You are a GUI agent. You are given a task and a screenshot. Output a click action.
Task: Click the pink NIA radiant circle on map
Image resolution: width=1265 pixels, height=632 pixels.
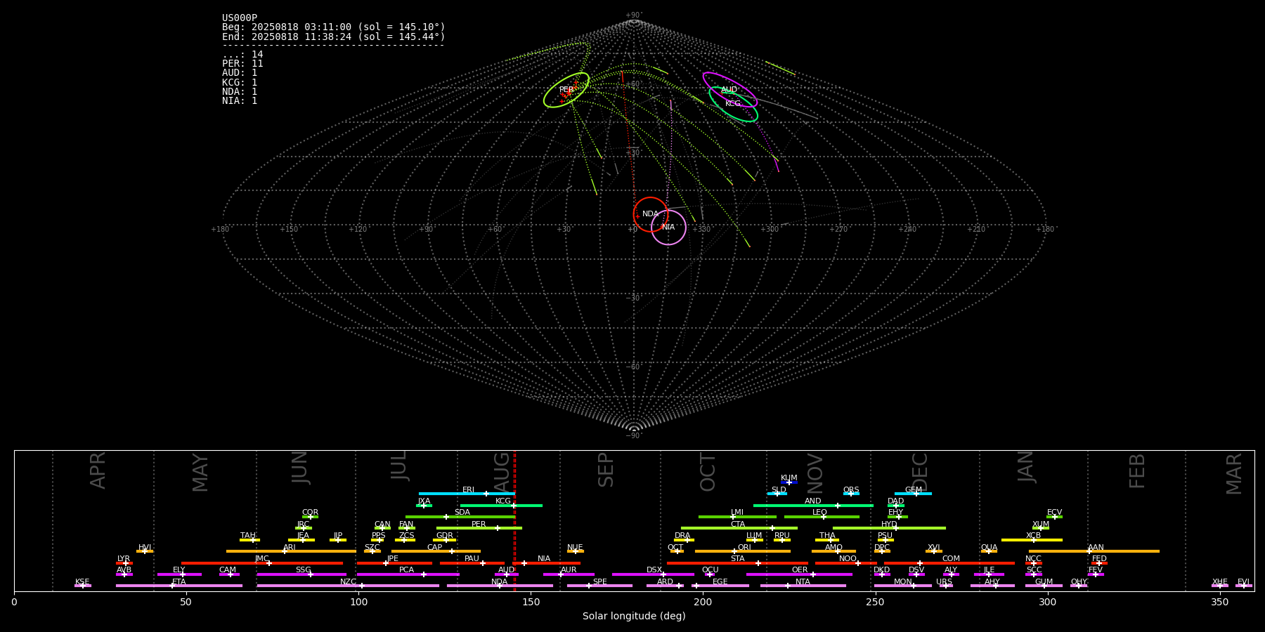pos(668,228)
